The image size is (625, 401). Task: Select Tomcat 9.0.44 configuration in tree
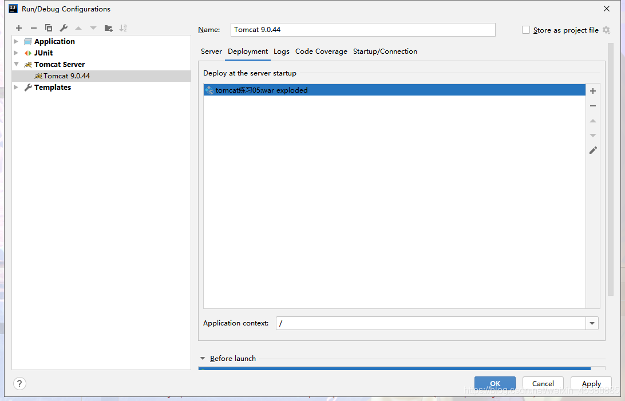pyautogui.click(x=101, y=76)
